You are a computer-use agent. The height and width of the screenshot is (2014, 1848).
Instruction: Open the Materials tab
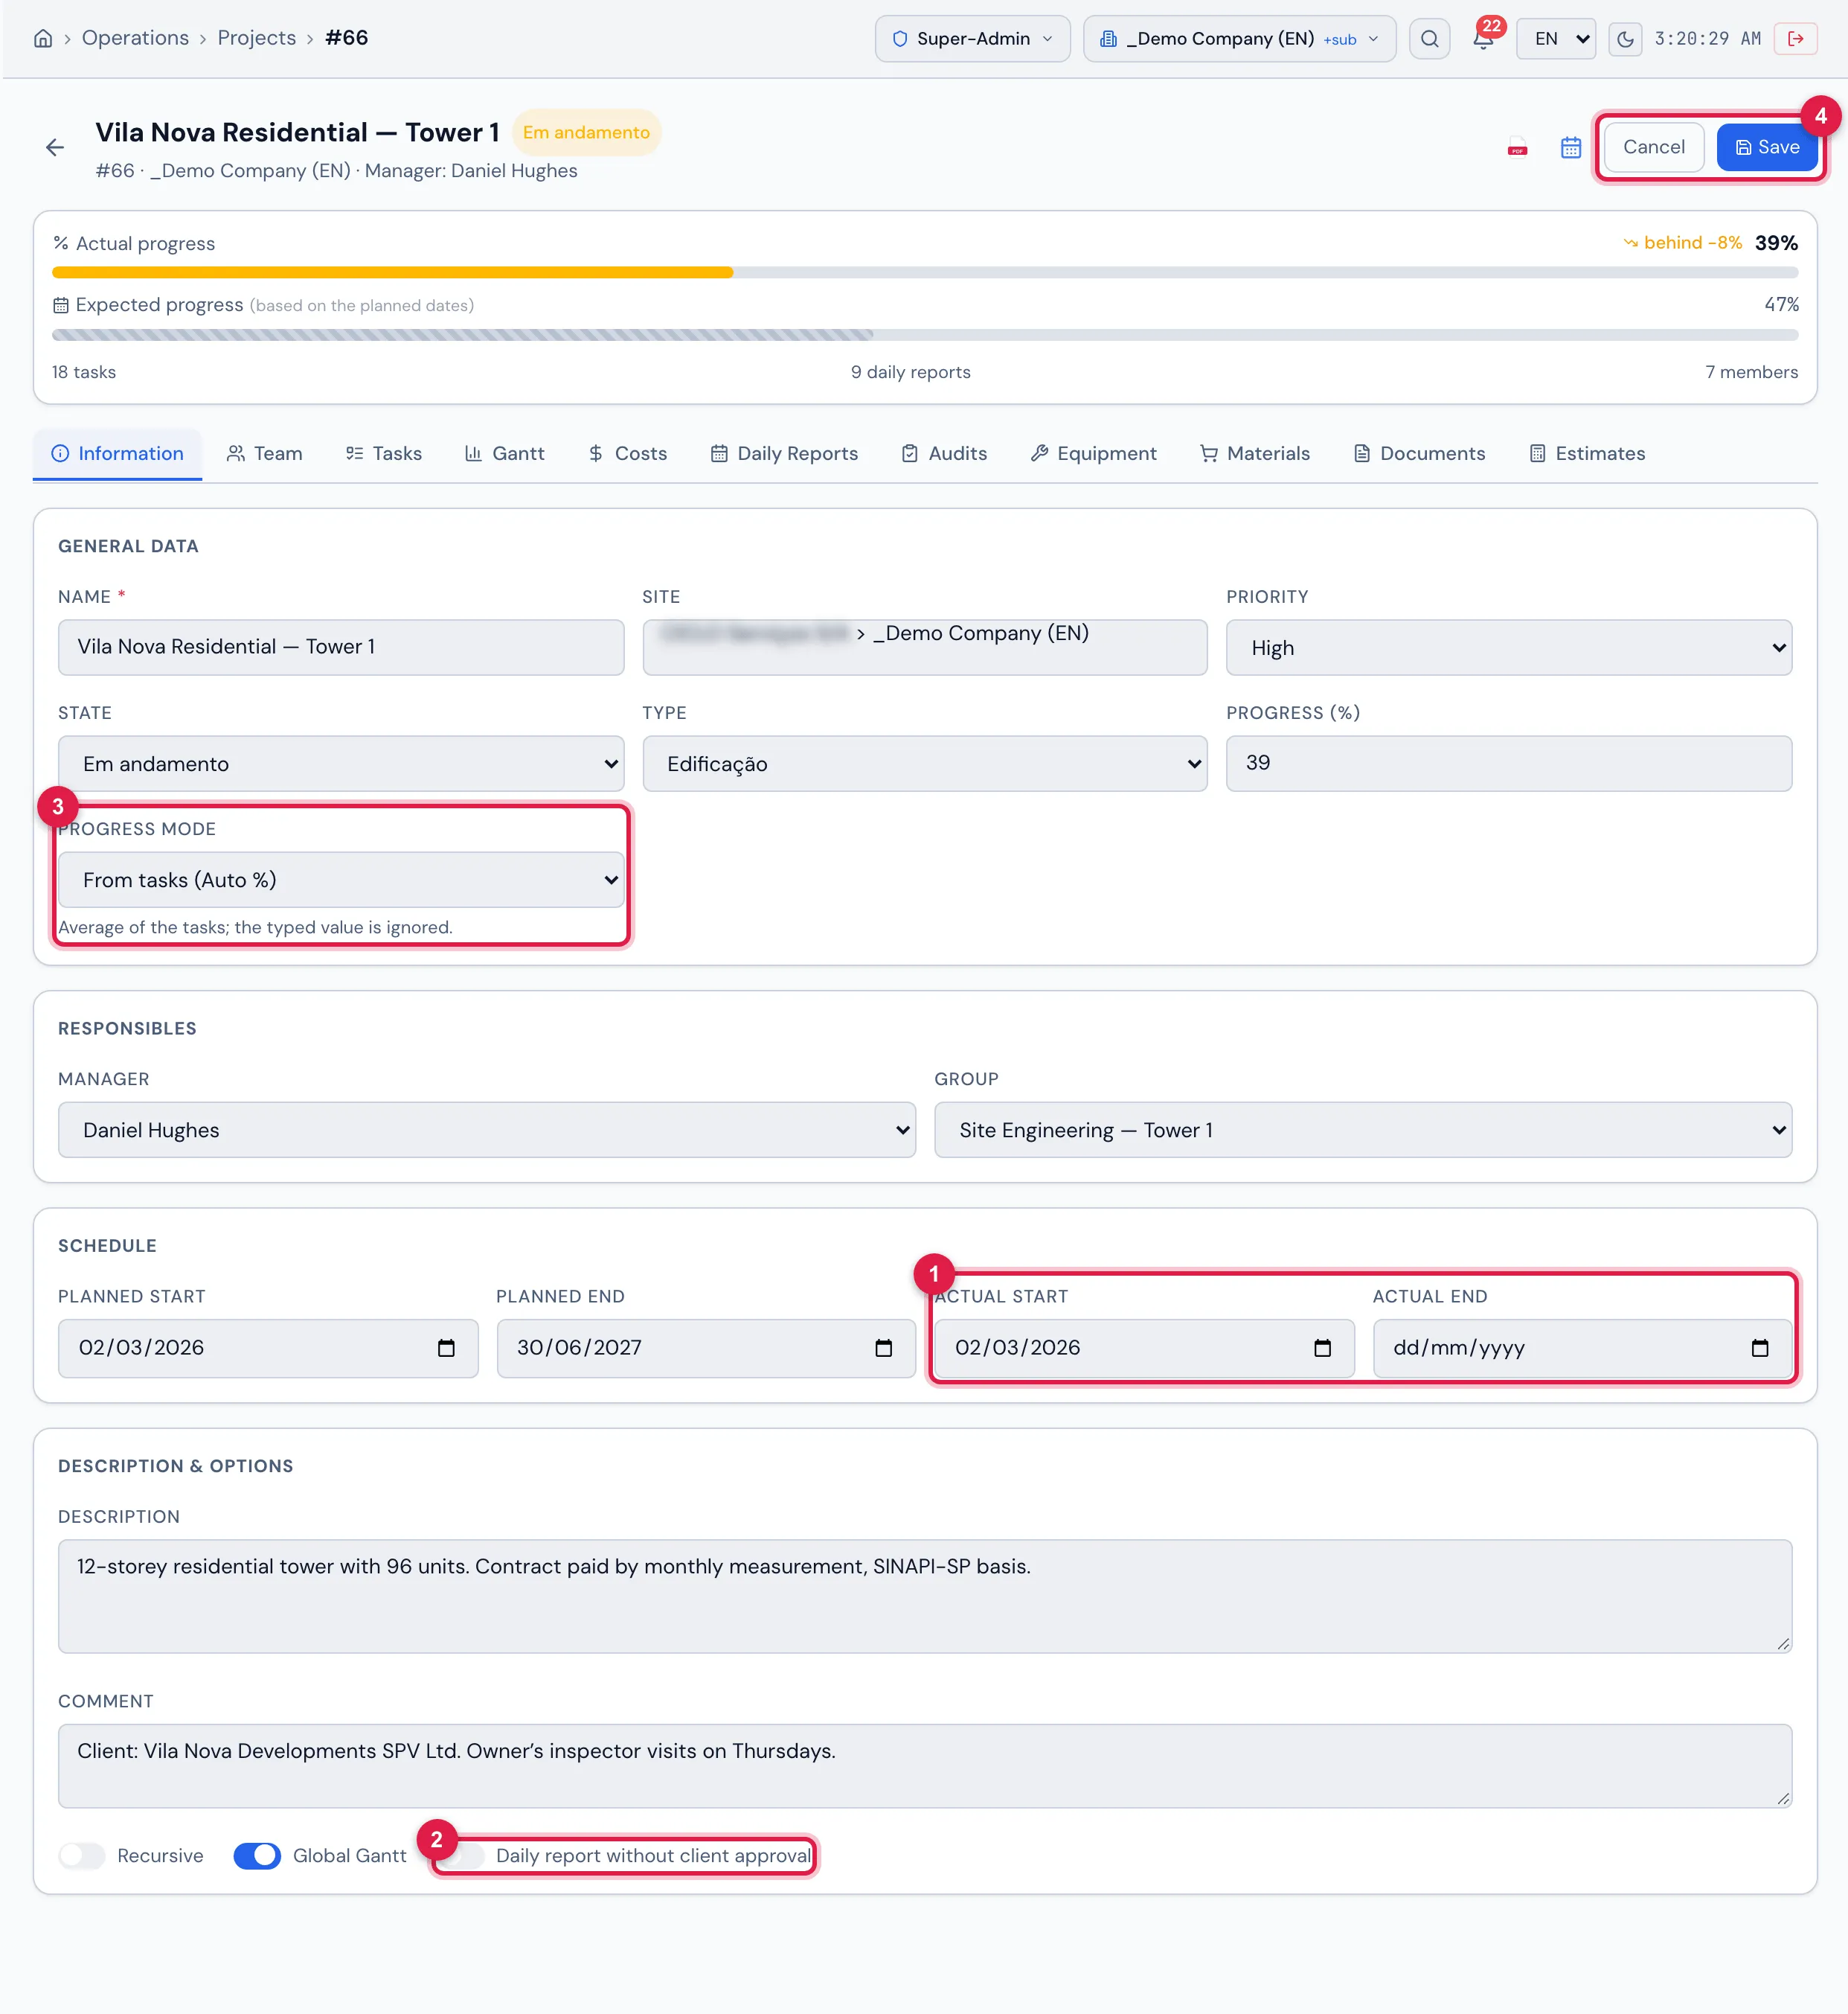tap(1255, 453)
